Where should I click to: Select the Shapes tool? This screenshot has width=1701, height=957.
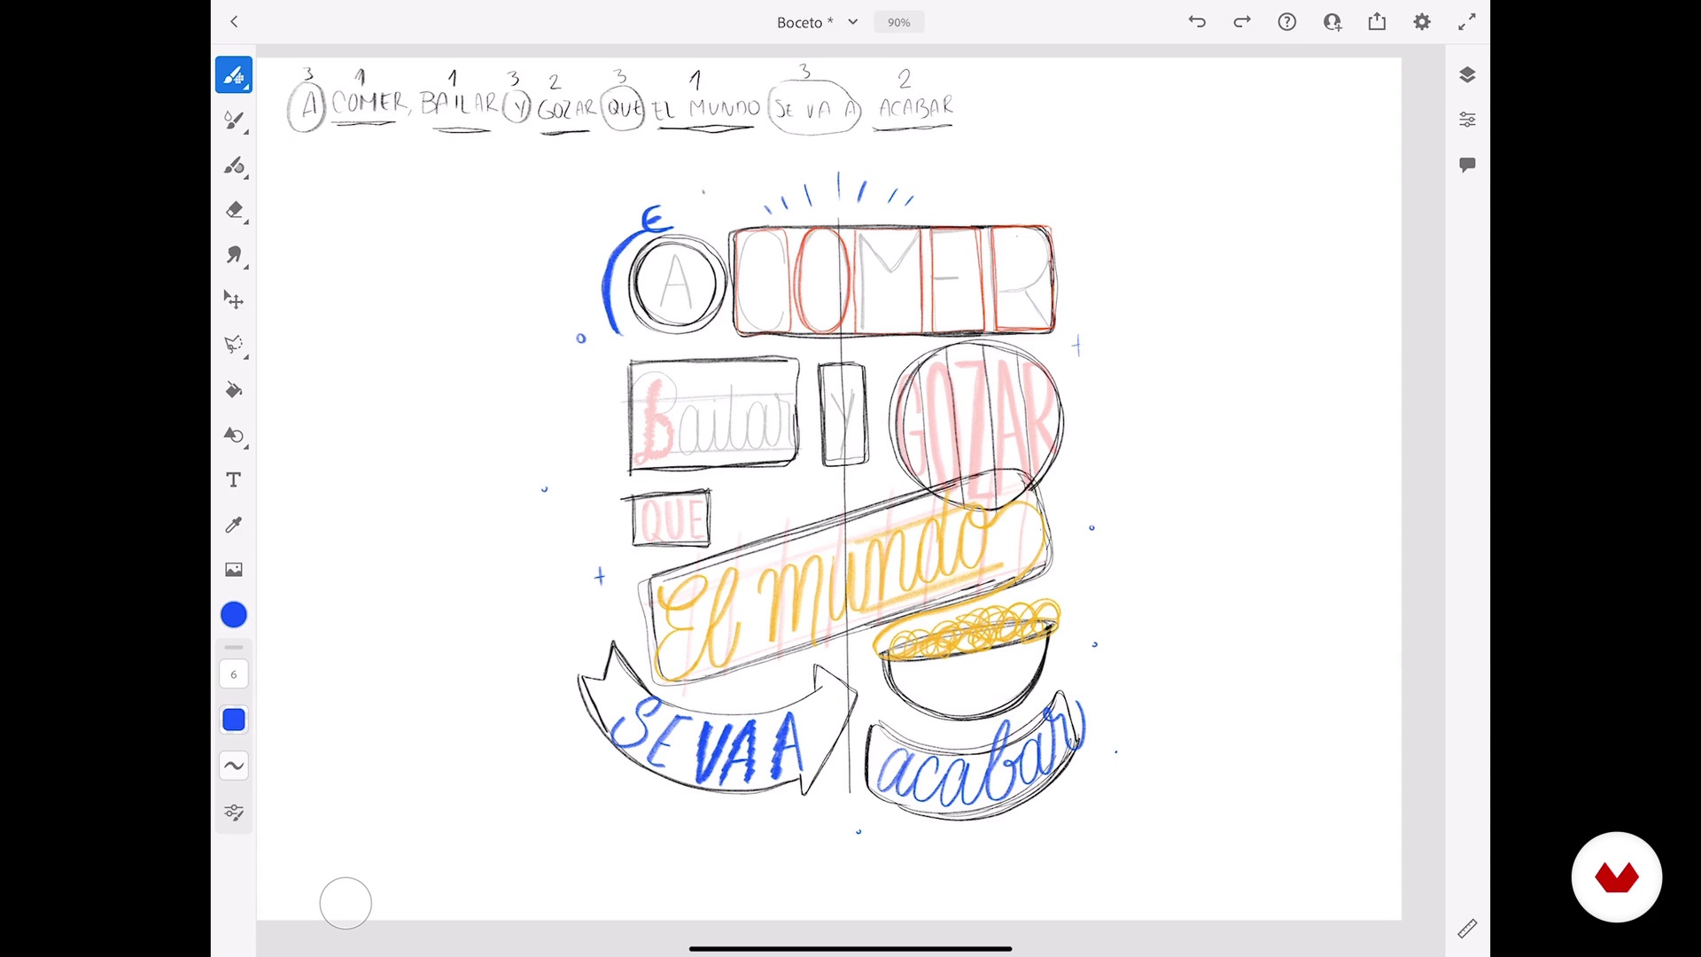pyautogui.click(x=234, y=435)
